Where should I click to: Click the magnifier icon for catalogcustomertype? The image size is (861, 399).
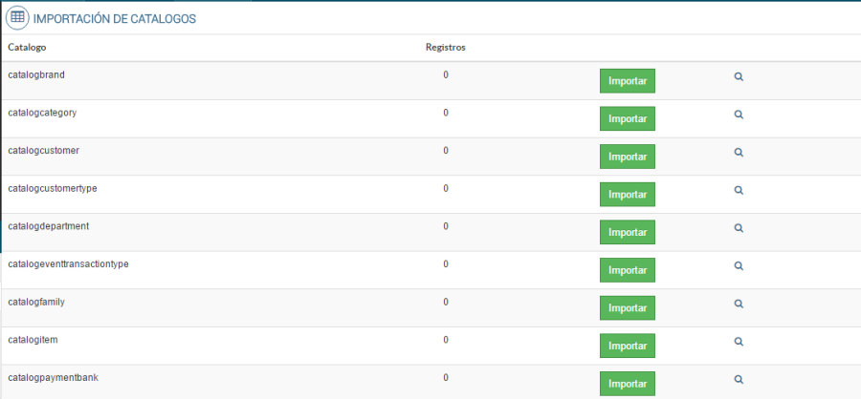739,190
